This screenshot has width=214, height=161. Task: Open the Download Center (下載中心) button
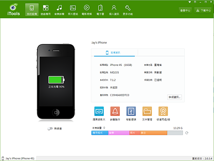click(203, 10)
